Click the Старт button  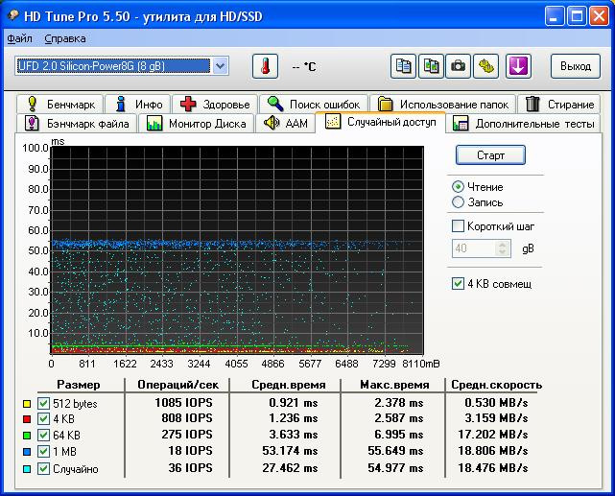490,155
